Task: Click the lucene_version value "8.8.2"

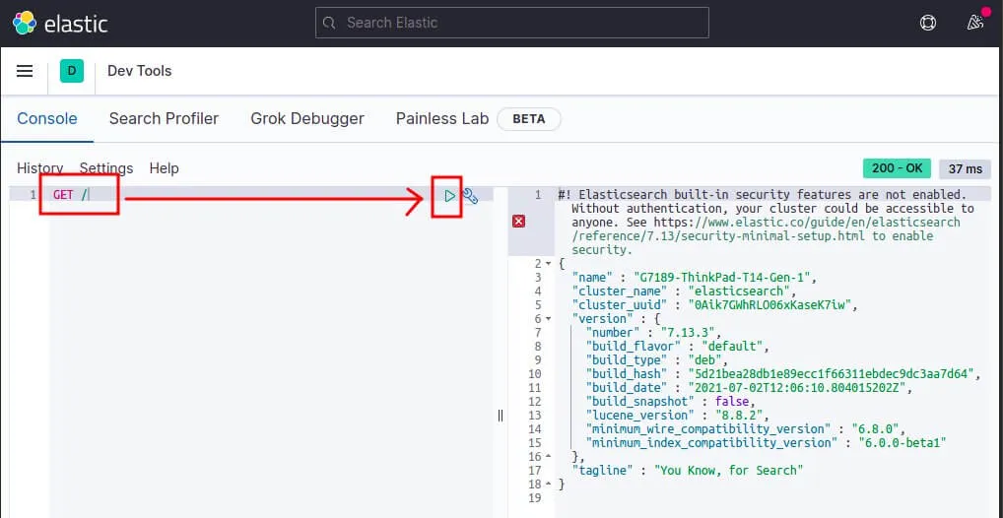Action: click(x=742, y=415)
